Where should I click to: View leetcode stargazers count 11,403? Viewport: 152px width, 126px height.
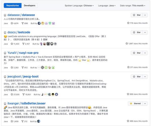point(15,44)
